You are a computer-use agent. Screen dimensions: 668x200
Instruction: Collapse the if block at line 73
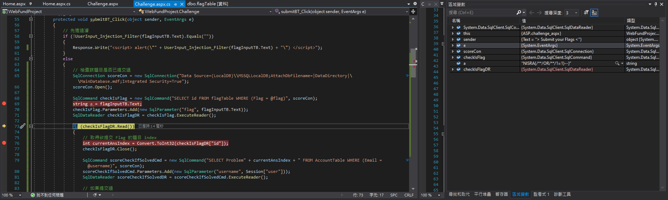pos(31,126)
